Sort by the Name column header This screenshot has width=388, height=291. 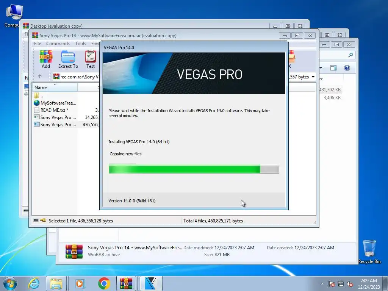[55, 88]
